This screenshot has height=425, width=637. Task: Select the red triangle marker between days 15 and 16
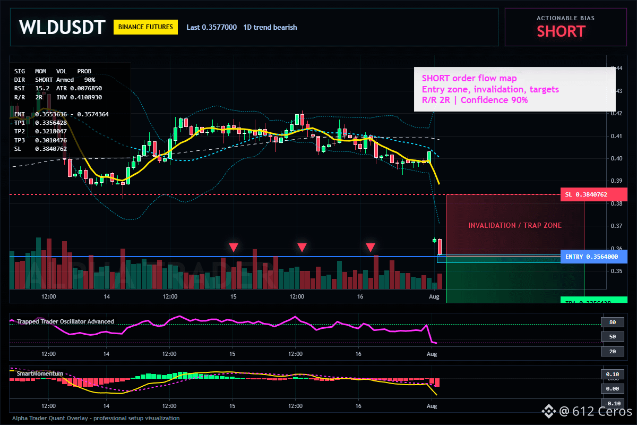pos(302,247)
